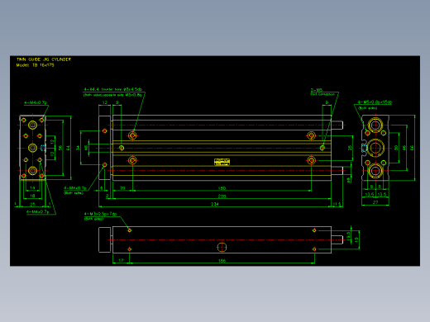Click the "64" vertical dimension
Image resolution: width=430 pixels, height=322 pixels.
[x=69, y=148]
